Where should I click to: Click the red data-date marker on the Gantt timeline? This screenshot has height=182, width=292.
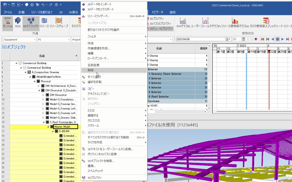click(269, 51)
